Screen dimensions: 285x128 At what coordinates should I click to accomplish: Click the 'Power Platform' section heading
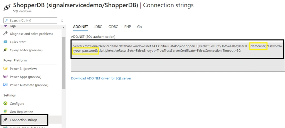click(x=15, y=60)
